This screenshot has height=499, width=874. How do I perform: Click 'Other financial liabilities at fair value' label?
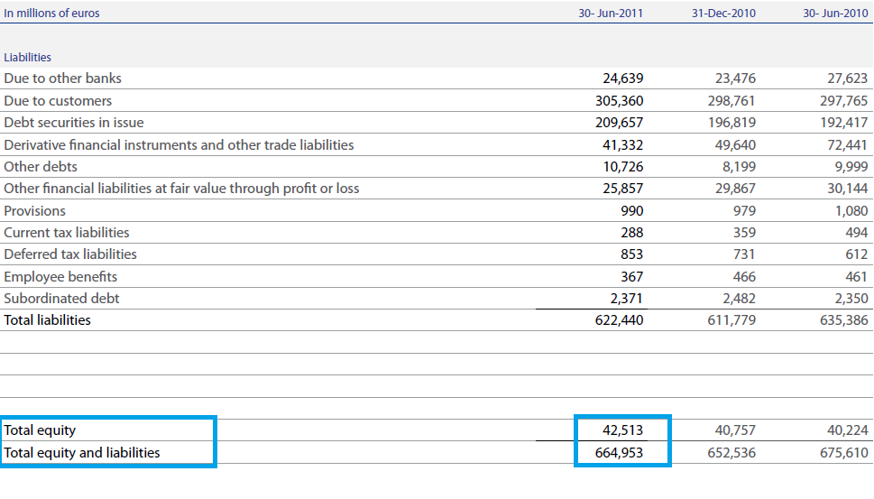pyautogui.click(x=181, y=189)
